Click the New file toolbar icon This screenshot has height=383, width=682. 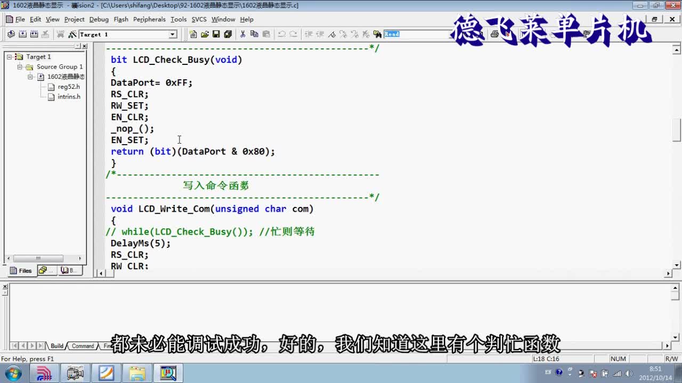coord(193,34)
